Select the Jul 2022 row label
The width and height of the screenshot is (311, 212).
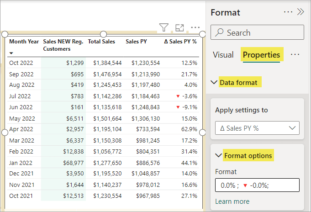pyautogui.click(x=20, y=96)
